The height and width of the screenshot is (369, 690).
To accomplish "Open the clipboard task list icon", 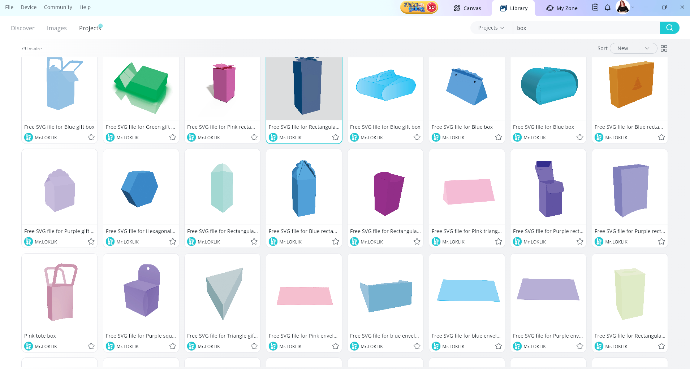I will click(595, 8).
